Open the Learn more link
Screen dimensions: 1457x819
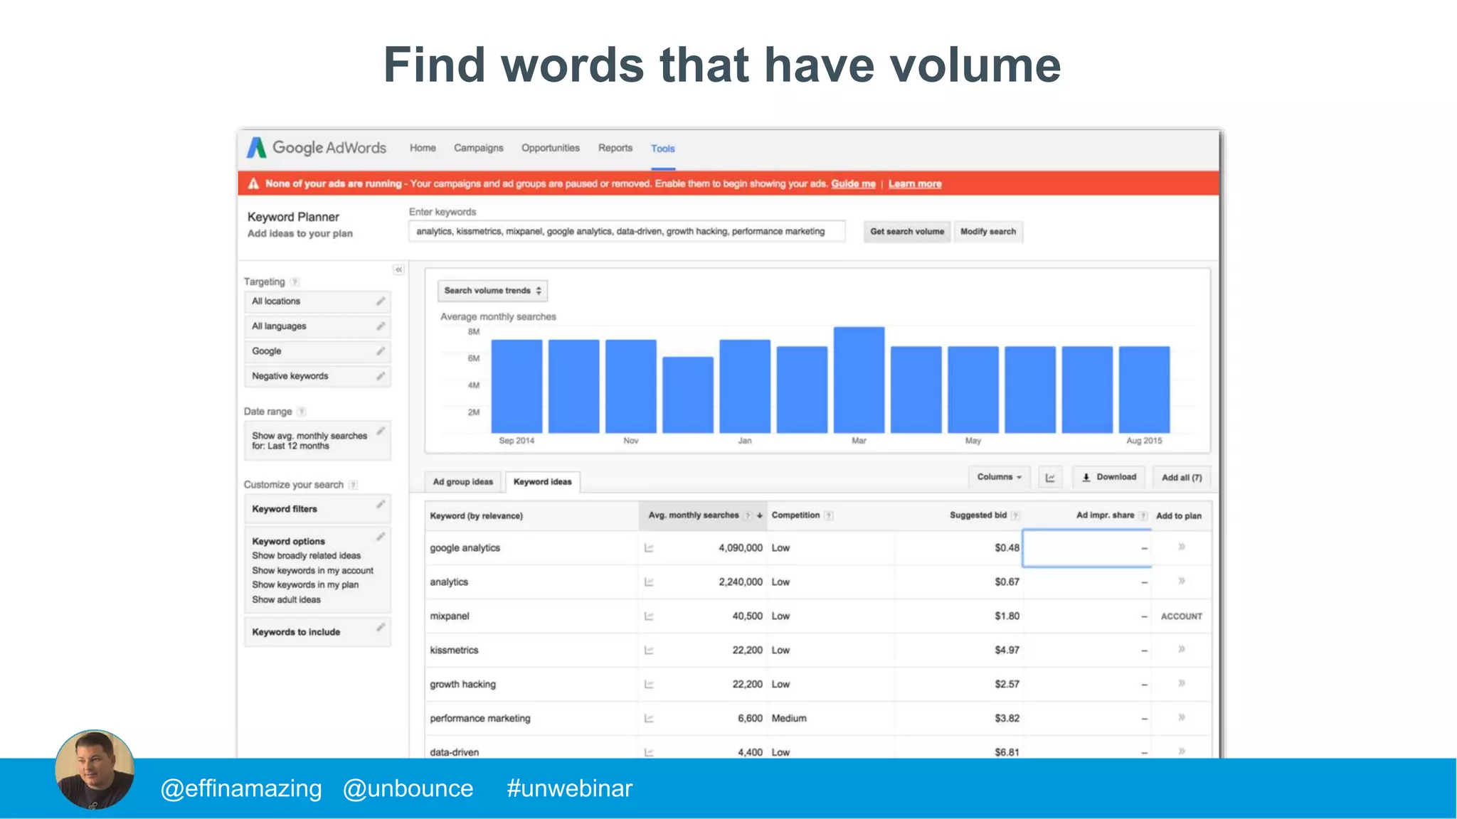[915, 184]
